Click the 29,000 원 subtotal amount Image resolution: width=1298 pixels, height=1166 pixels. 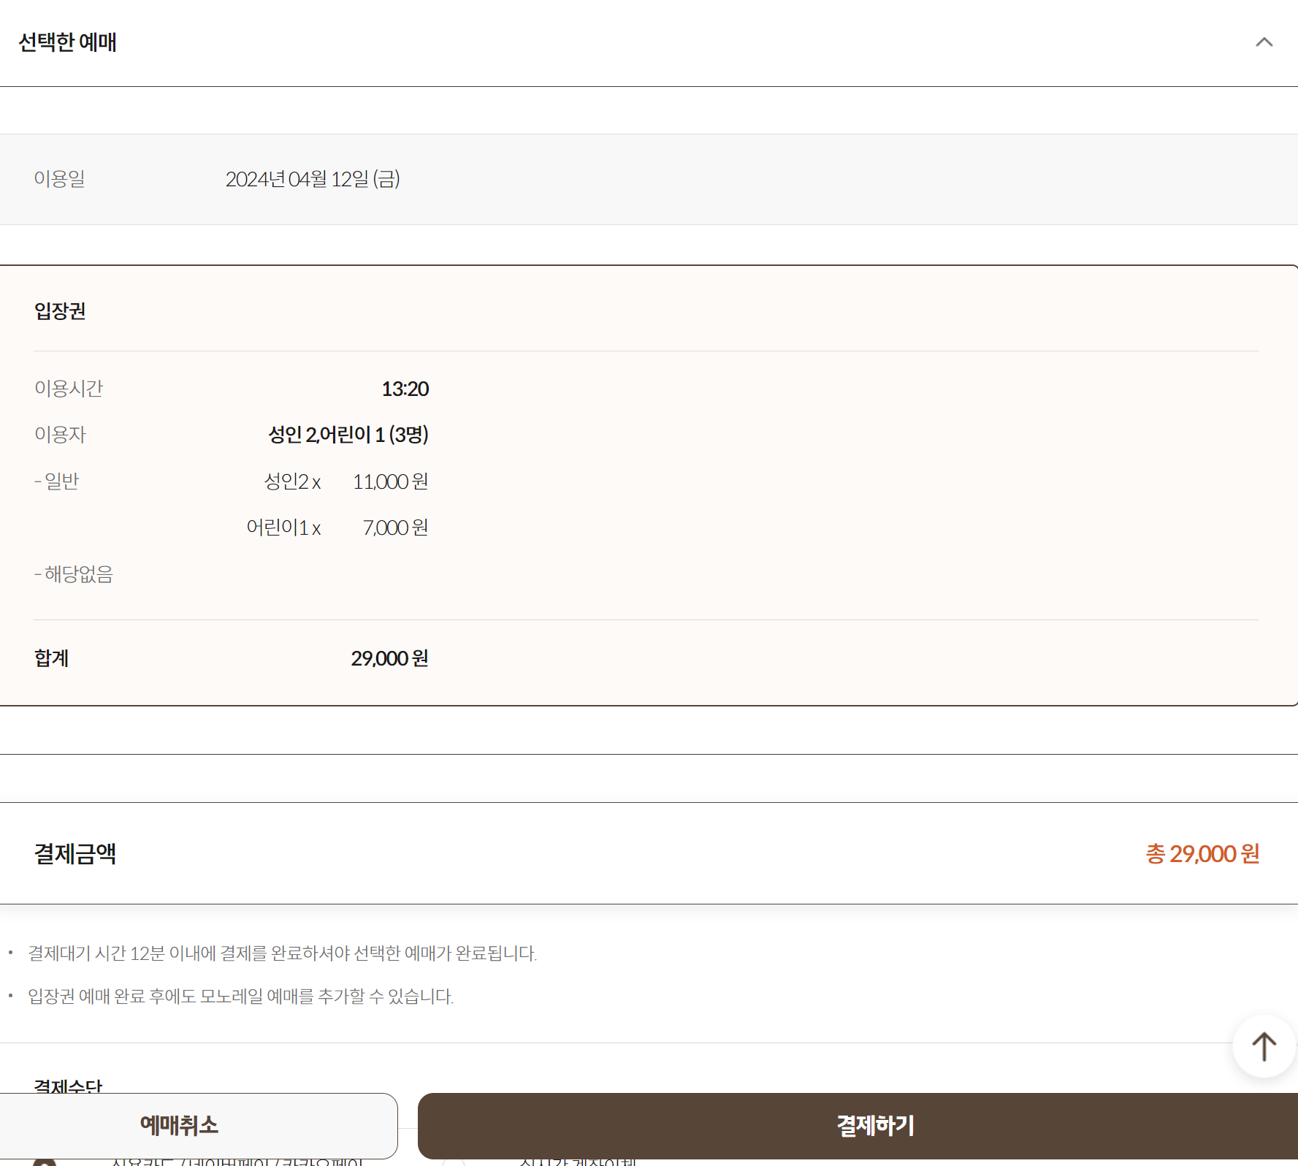pos(389,658)
